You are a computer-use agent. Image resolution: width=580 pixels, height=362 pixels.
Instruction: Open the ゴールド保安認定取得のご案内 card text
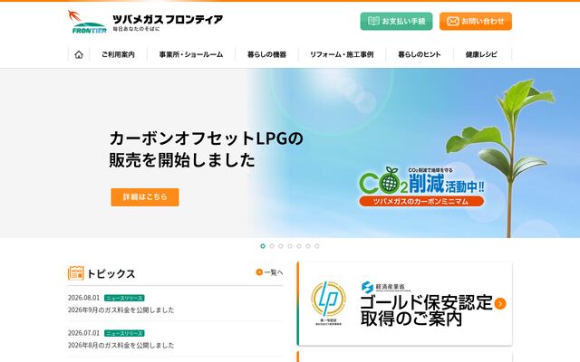[x=426, y=310]
